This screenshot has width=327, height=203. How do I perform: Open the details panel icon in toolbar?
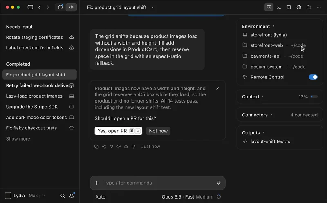coord(269,7)
